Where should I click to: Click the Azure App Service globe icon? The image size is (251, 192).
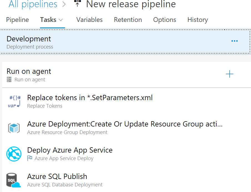click(x=14, y=154)
